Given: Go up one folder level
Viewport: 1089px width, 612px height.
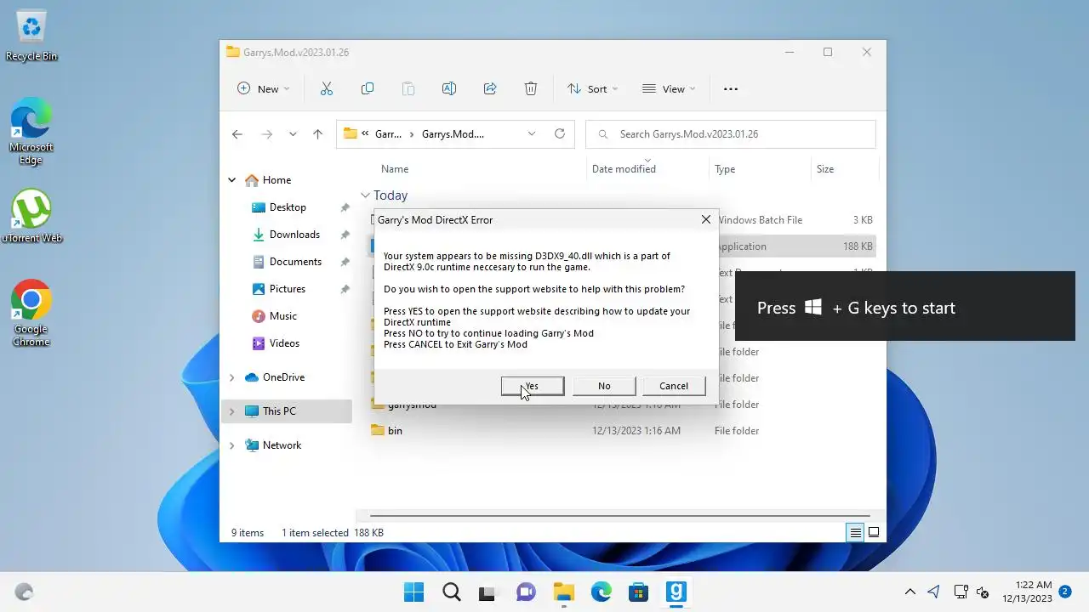Looking at the screenshot, I should coord(317,134).
